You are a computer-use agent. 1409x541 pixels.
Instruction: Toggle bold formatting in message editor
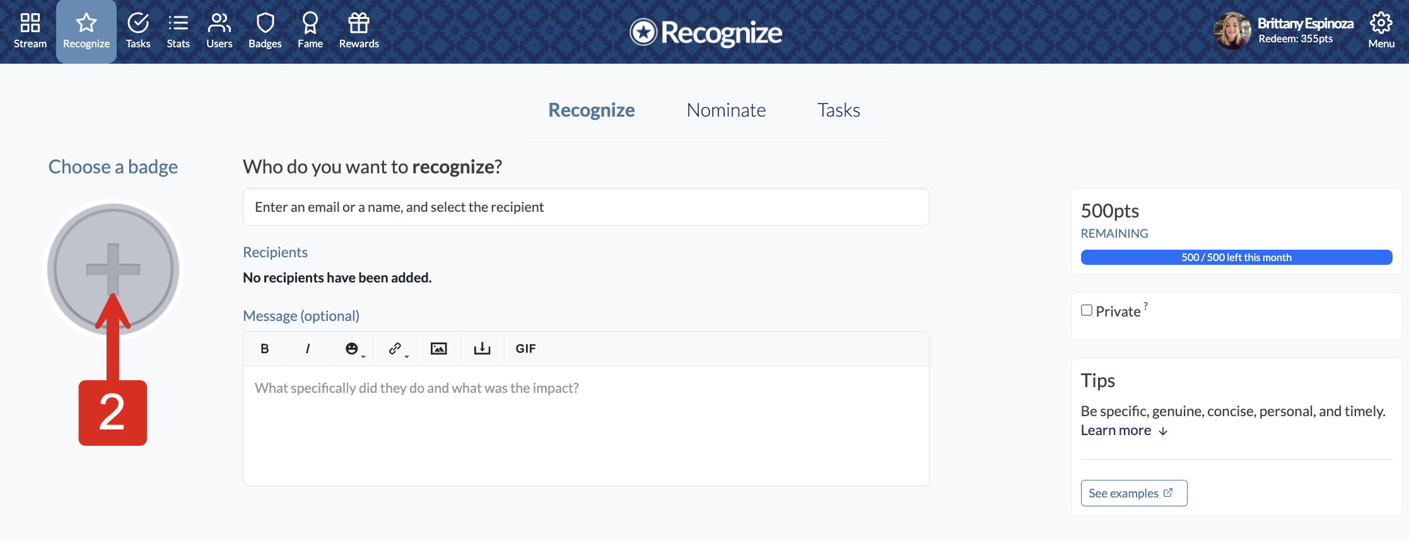click(265, 349)
